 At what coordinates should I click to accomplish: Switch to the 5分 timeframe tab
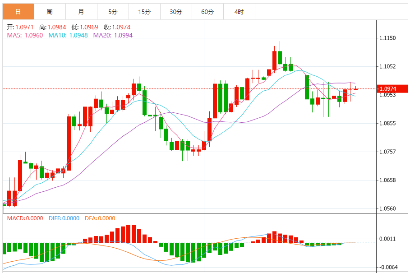(x=113, y=12)
